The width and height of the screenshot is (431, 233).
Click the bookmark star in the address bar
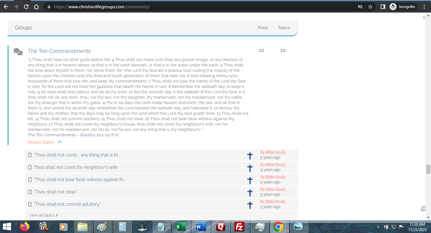pos(370,7)
